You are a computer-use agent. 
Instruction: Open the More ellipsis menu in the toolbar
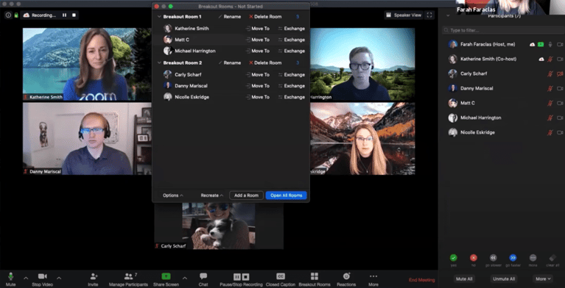coord(373,276)
